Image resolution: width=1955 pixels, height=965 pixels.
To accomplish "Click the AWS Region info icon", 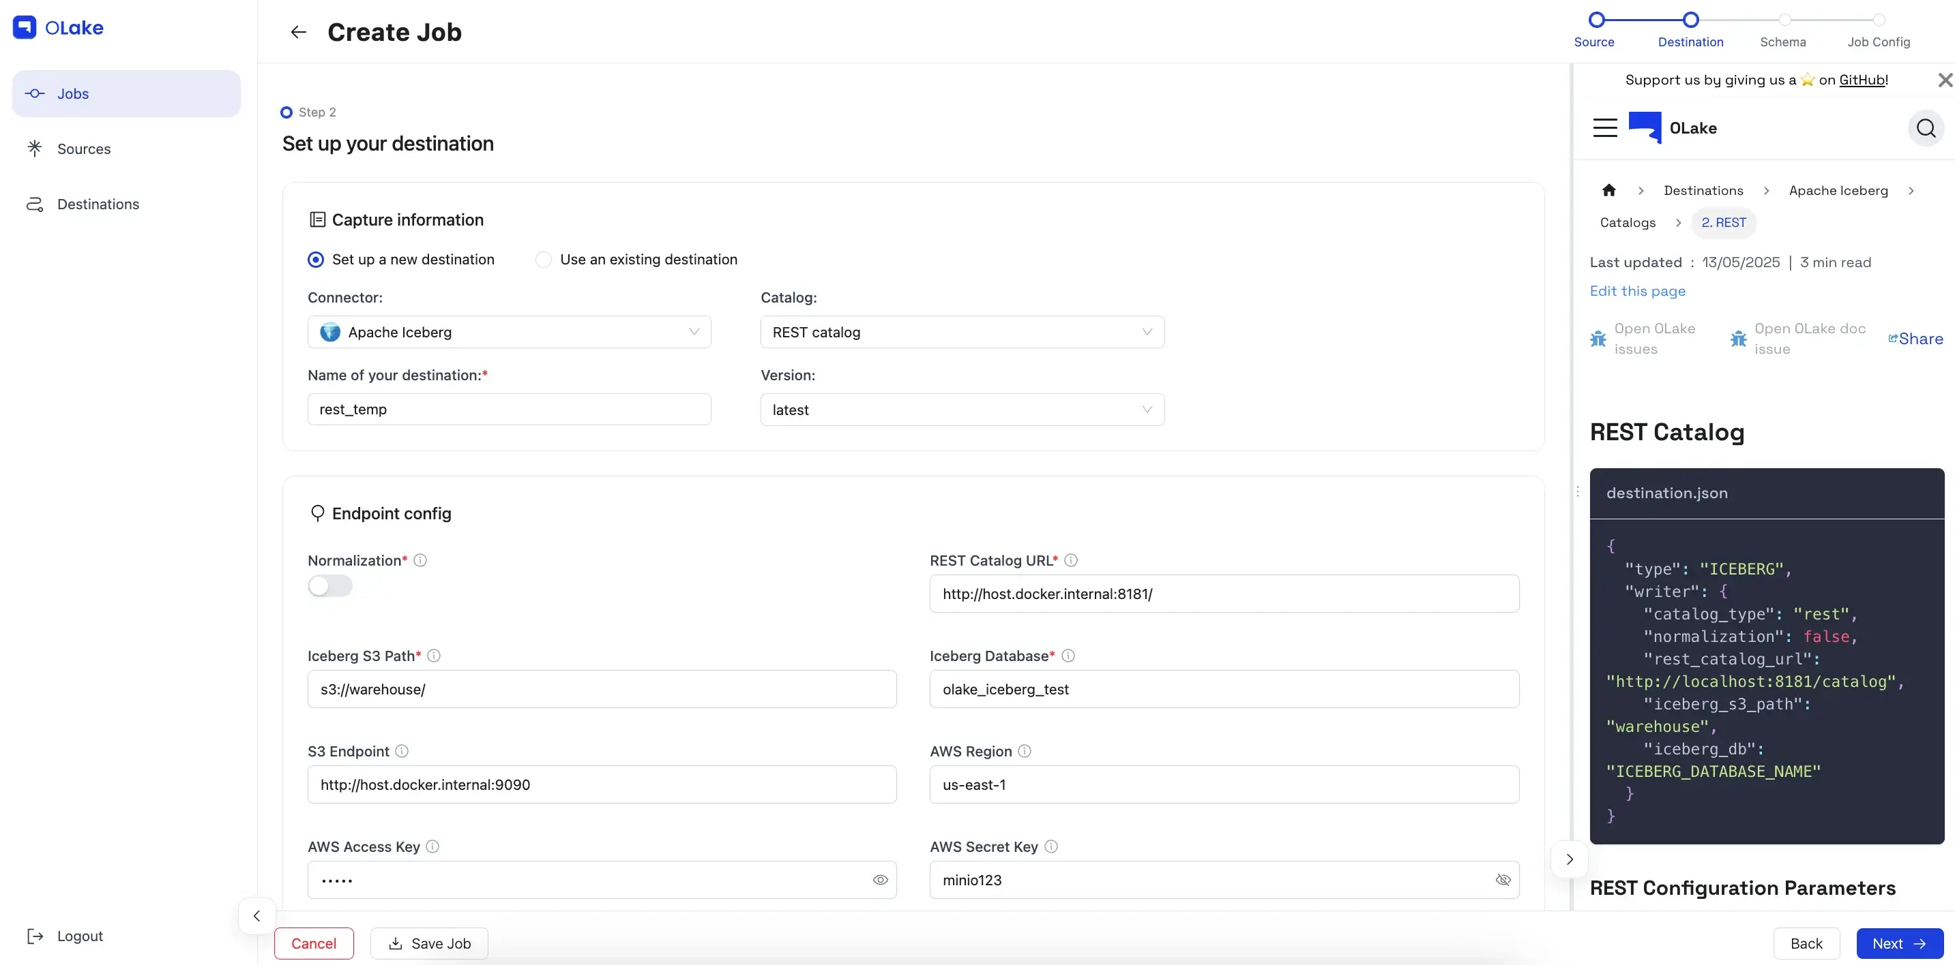I will (x=1025, y=751).
